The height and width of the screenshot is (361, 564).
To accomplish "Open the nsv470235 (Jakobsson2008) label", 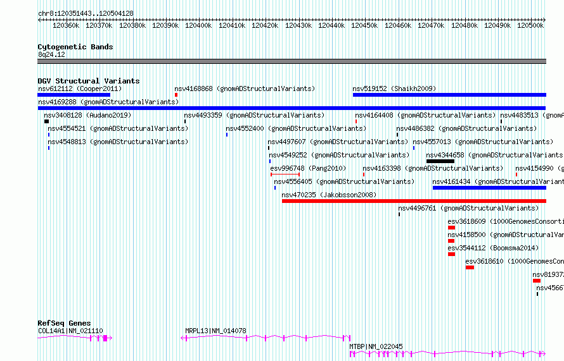I will coord(329,195).
